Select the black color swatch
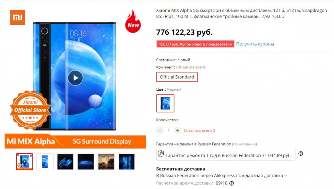Viewport: 334px width, 189px height. tap(165, 103)
